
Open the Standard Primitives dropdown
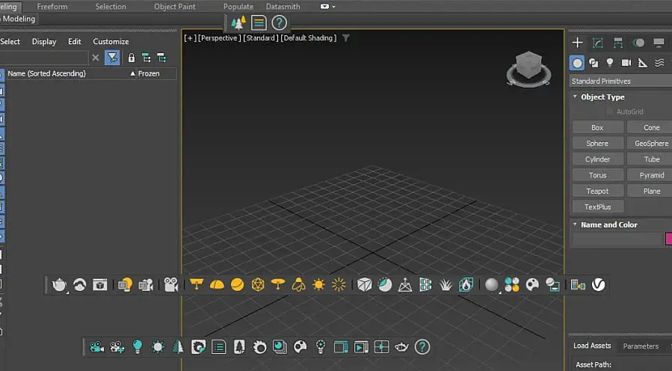point(620,81)
